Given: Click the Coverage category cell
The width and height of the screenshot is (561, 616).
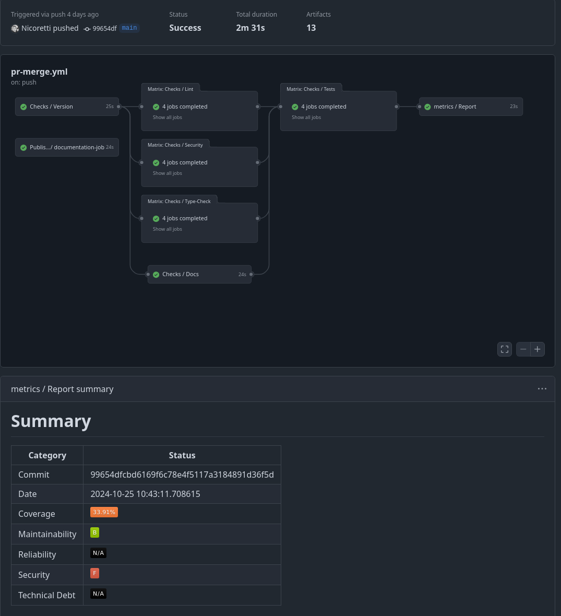Looking at the screenshot, I should click(47, 514).
